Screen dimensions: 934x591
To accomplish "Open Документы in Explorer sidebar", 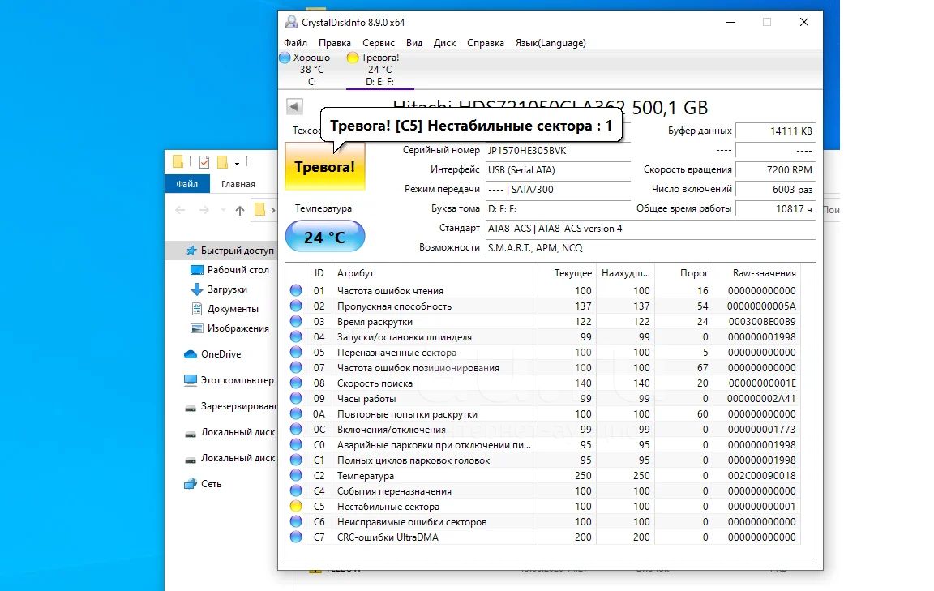I will coord(225,309).
